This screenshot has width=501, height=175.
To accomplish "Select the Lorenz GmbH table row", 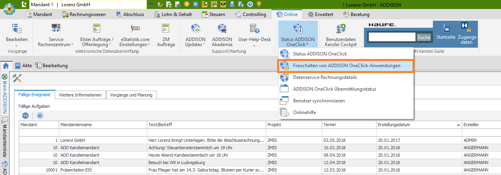I will (260, 140).
